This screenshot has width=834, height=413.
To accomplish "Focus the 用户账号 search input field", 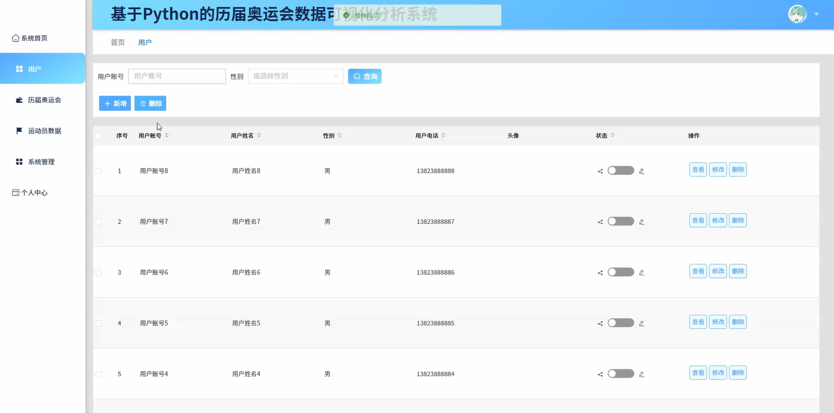I will pyautogui.click(x=177, y=76).
